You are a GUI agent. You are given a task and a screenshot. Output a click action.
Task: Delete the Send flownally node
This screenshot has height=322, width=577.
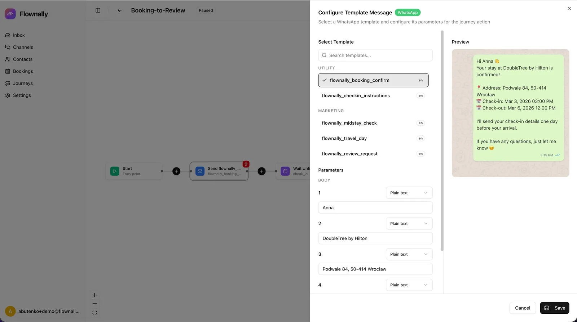pyautogui.click(x=246, y=164)
